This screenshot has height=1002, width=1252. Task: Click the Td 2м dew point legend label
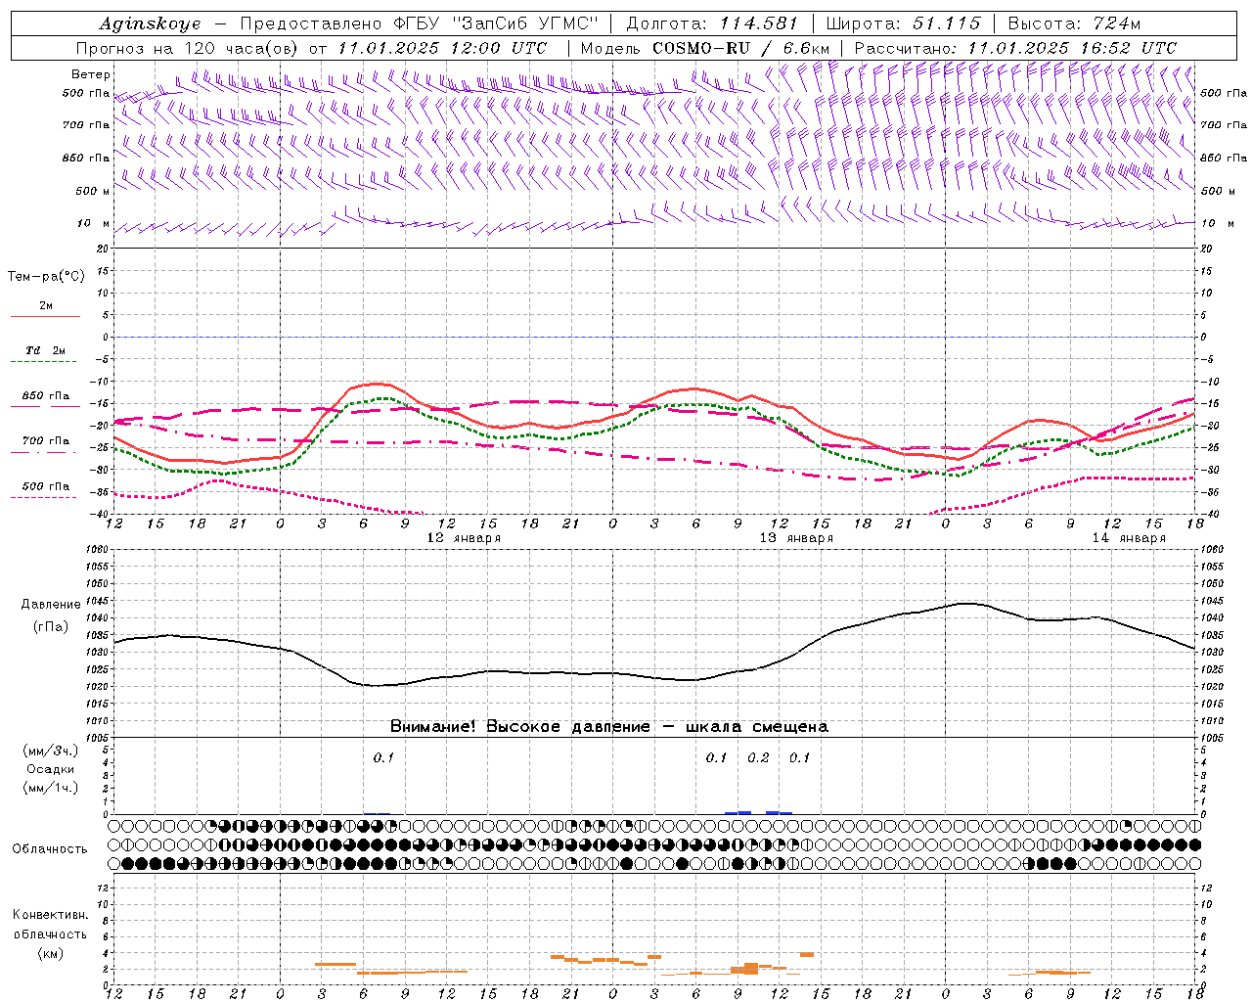45,350
